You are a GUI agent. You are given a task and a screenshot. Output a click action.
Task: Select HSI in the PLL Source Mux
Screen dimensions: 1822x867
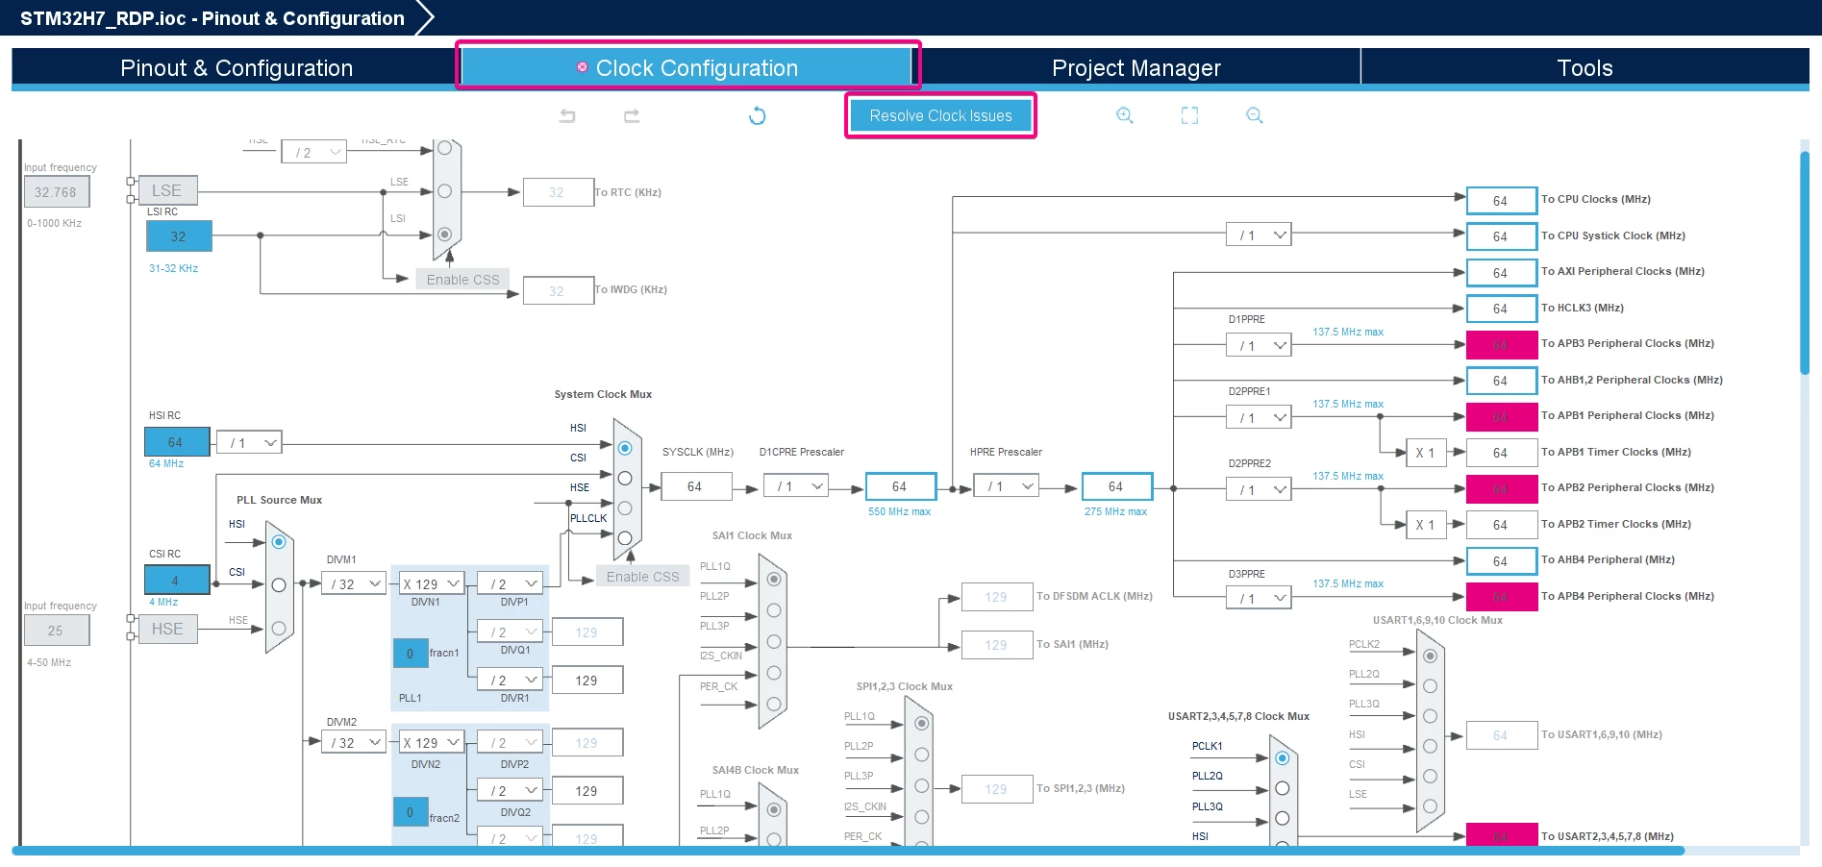point(279,542)
